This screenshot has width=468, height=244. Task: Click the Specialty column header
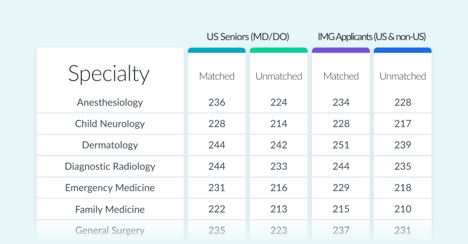pyautogui.click(x=109, y=74)
